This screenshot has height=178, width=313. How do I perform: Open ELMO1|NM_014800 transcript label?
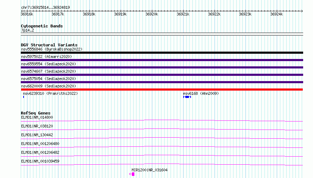(x=37, y=117)
